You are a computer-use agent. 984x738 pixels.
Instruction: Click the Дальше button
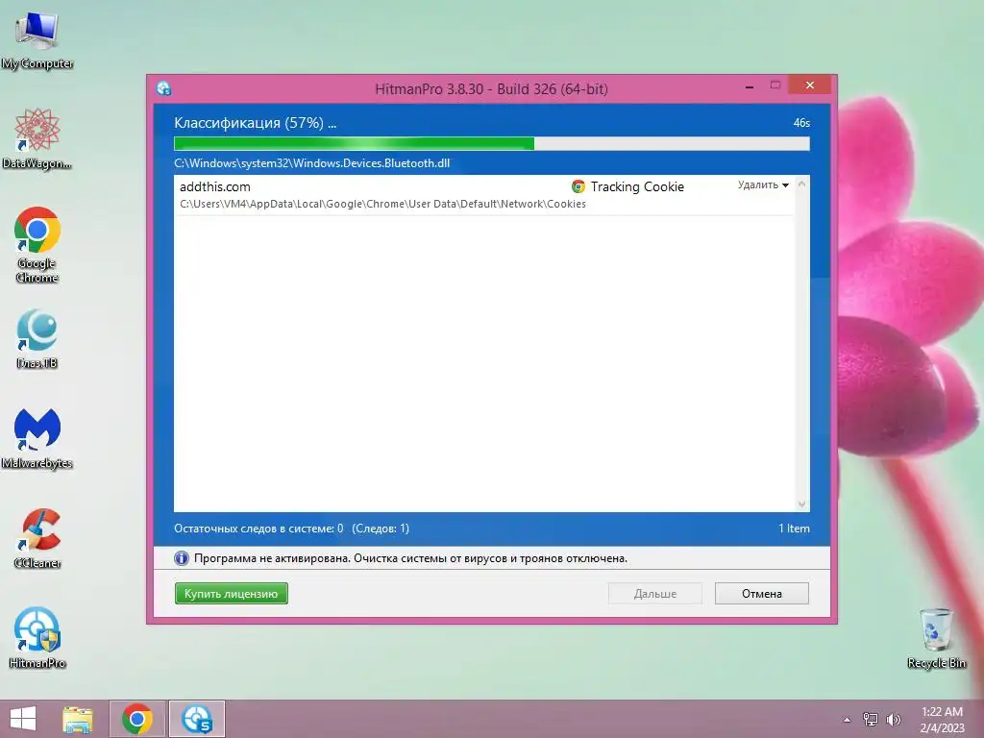coord(655,594)
